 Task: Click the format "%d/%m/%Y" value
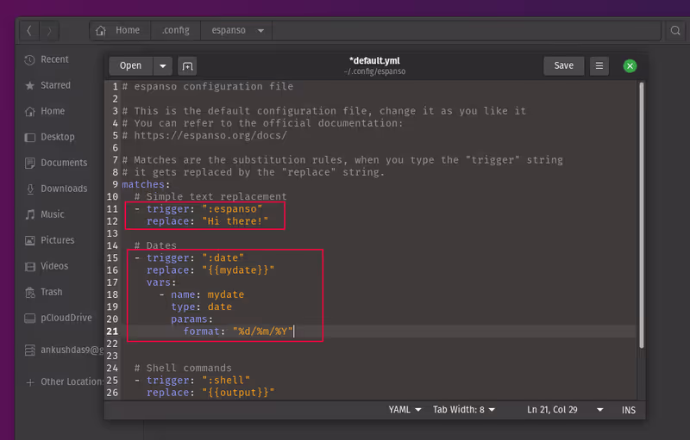tap(263, 332)
